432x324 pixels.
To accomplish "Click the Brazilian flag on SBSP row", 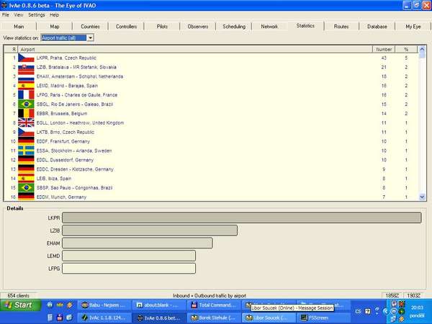I will pos(26,188).
